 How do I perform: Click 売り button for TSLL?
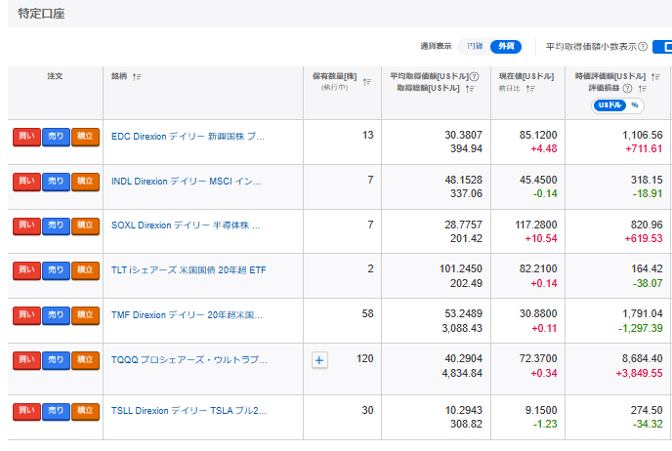tap(56, 411)
